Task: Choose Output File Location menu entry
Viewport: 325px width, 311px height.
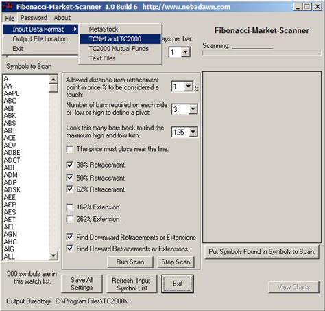Action: [x=40, y=39]
